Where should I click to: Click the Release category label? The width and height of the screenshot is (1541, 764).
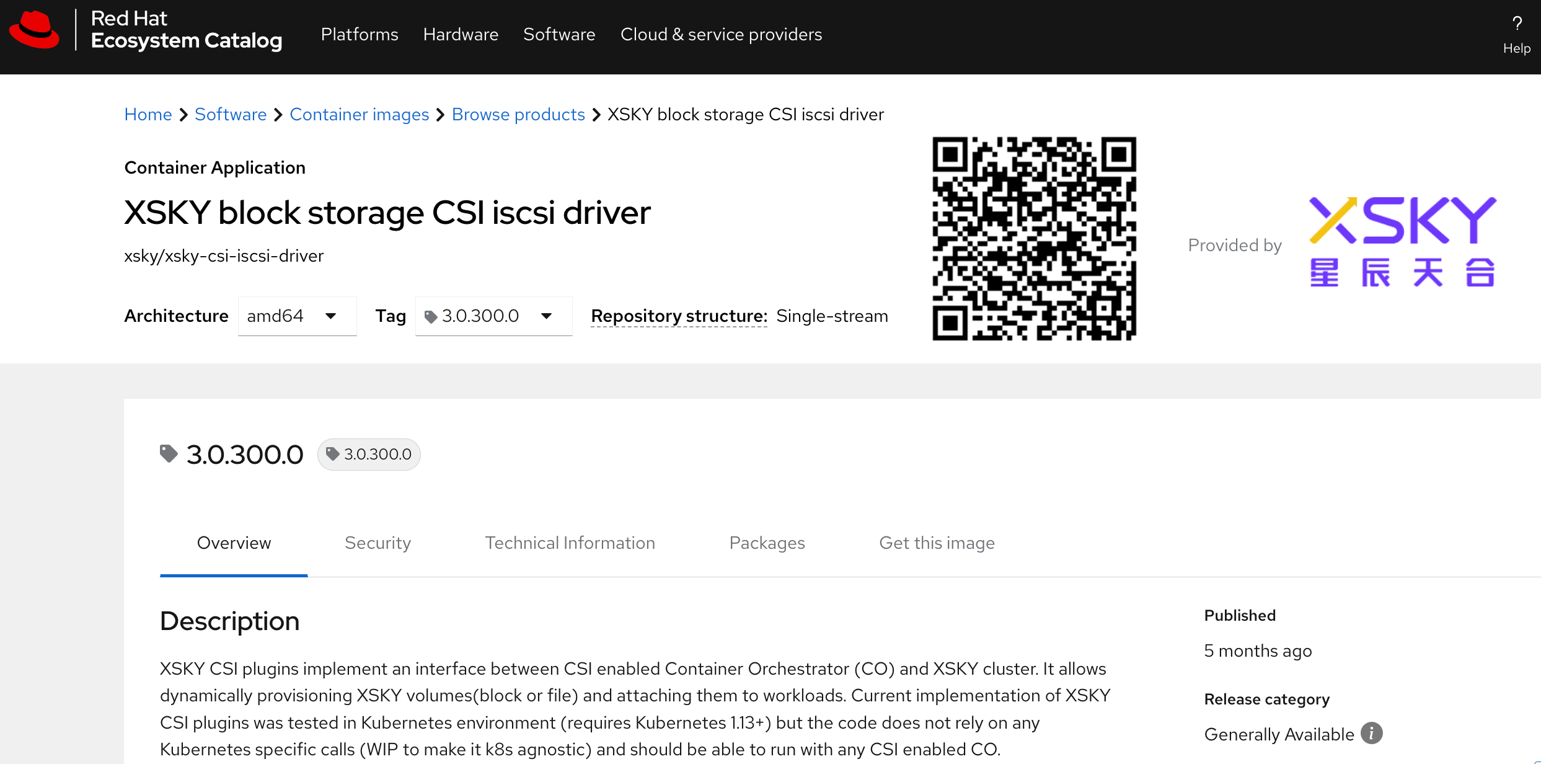1266,700
